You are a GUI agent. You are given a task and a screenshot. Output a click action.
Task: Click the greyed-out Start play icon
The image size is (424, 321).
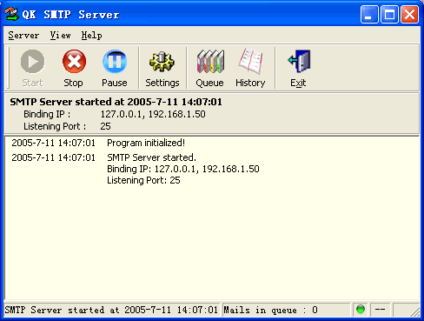click(x=32, y=61)
